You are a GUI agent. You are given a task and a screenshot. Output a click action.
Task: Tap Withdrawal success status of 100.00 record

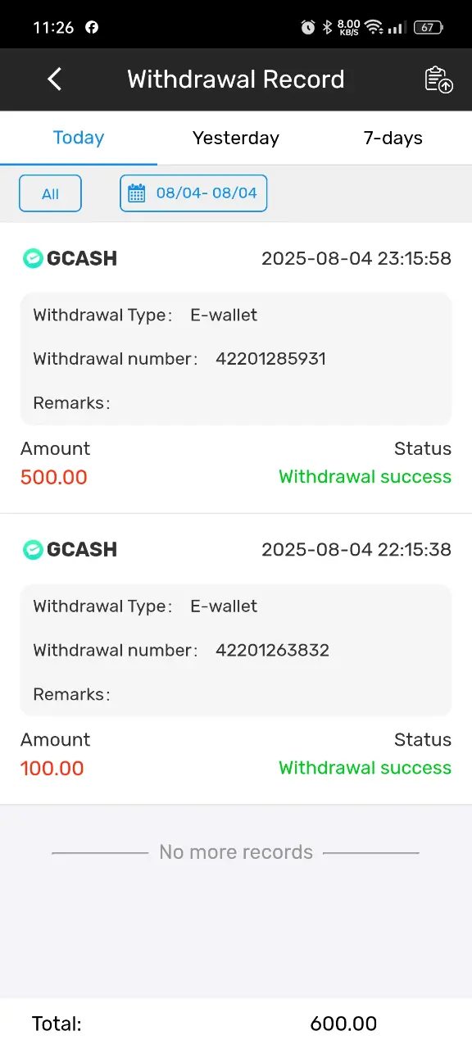(365, 768)
